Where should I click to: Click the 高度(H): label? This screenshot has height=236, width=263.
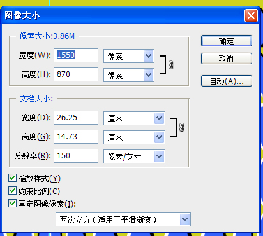tap(36, 74)
